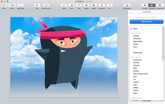Viewport: 165px width, 104px height.
Task: Insert a chart using the Chart icon
Action: (71, 5)
